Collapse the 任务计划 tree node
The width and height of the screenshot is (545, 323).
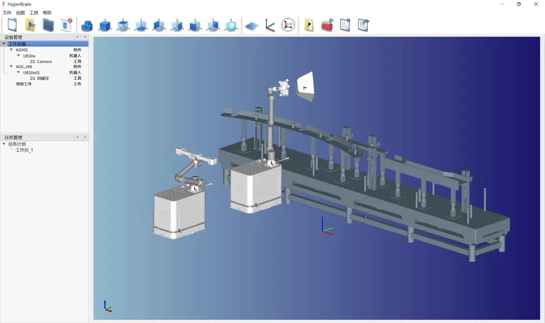(x=4, y=144)
